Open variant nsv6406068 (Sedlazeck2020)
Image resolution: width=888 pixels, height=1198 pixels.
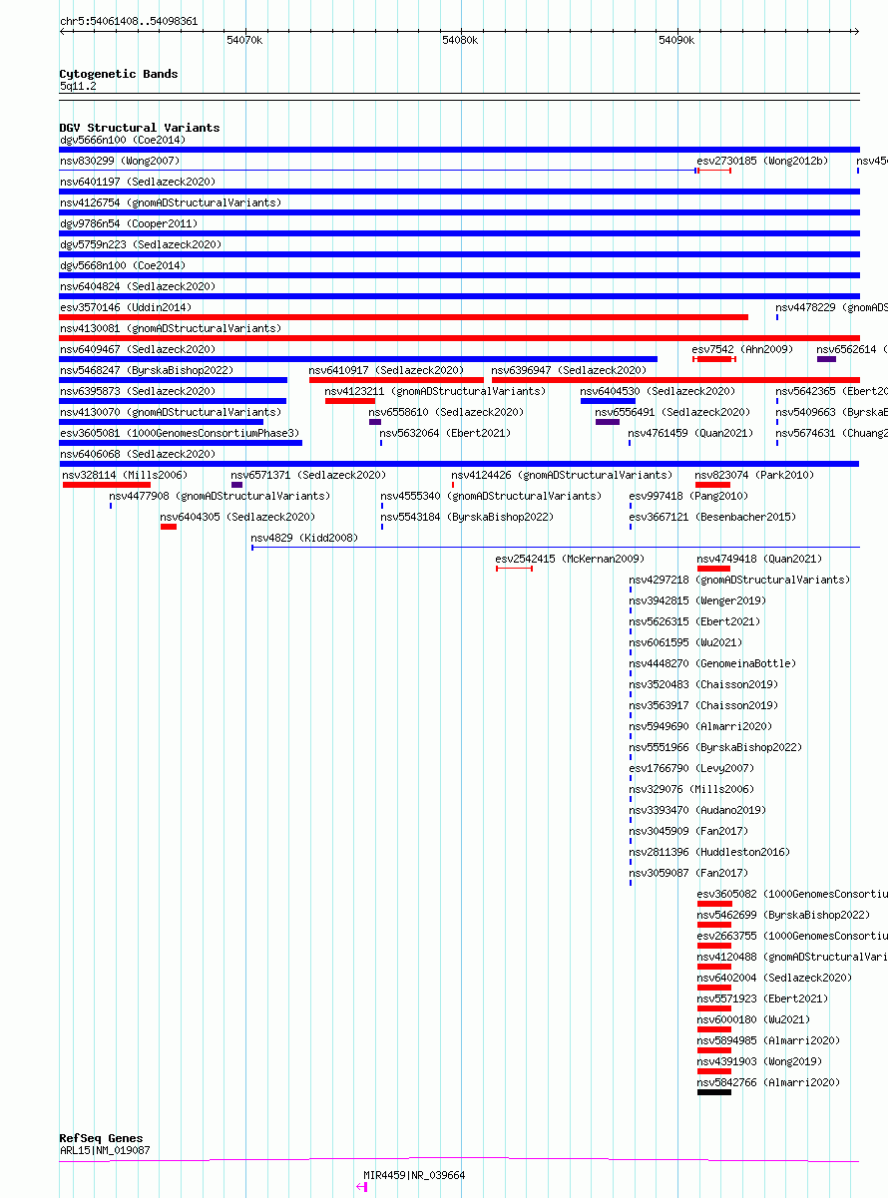point(138,454)
